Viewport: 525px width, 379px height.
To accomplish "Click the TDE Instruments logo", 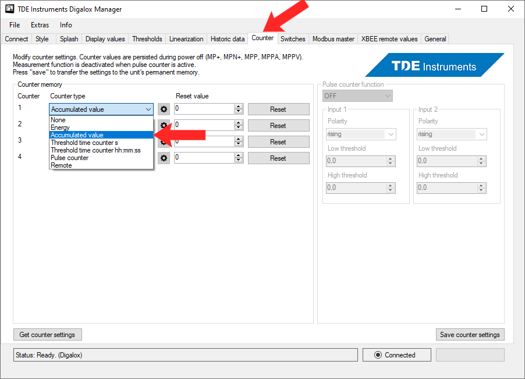I will click(434, 65).
